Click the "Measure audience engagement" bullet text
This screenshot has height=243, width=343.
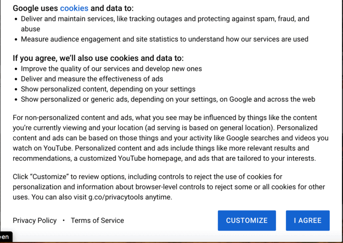click(164, 39)
